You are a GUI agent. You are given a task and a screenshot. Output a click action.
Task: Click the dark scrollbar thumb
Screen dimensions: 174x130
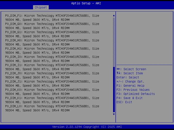pos(114,90)
